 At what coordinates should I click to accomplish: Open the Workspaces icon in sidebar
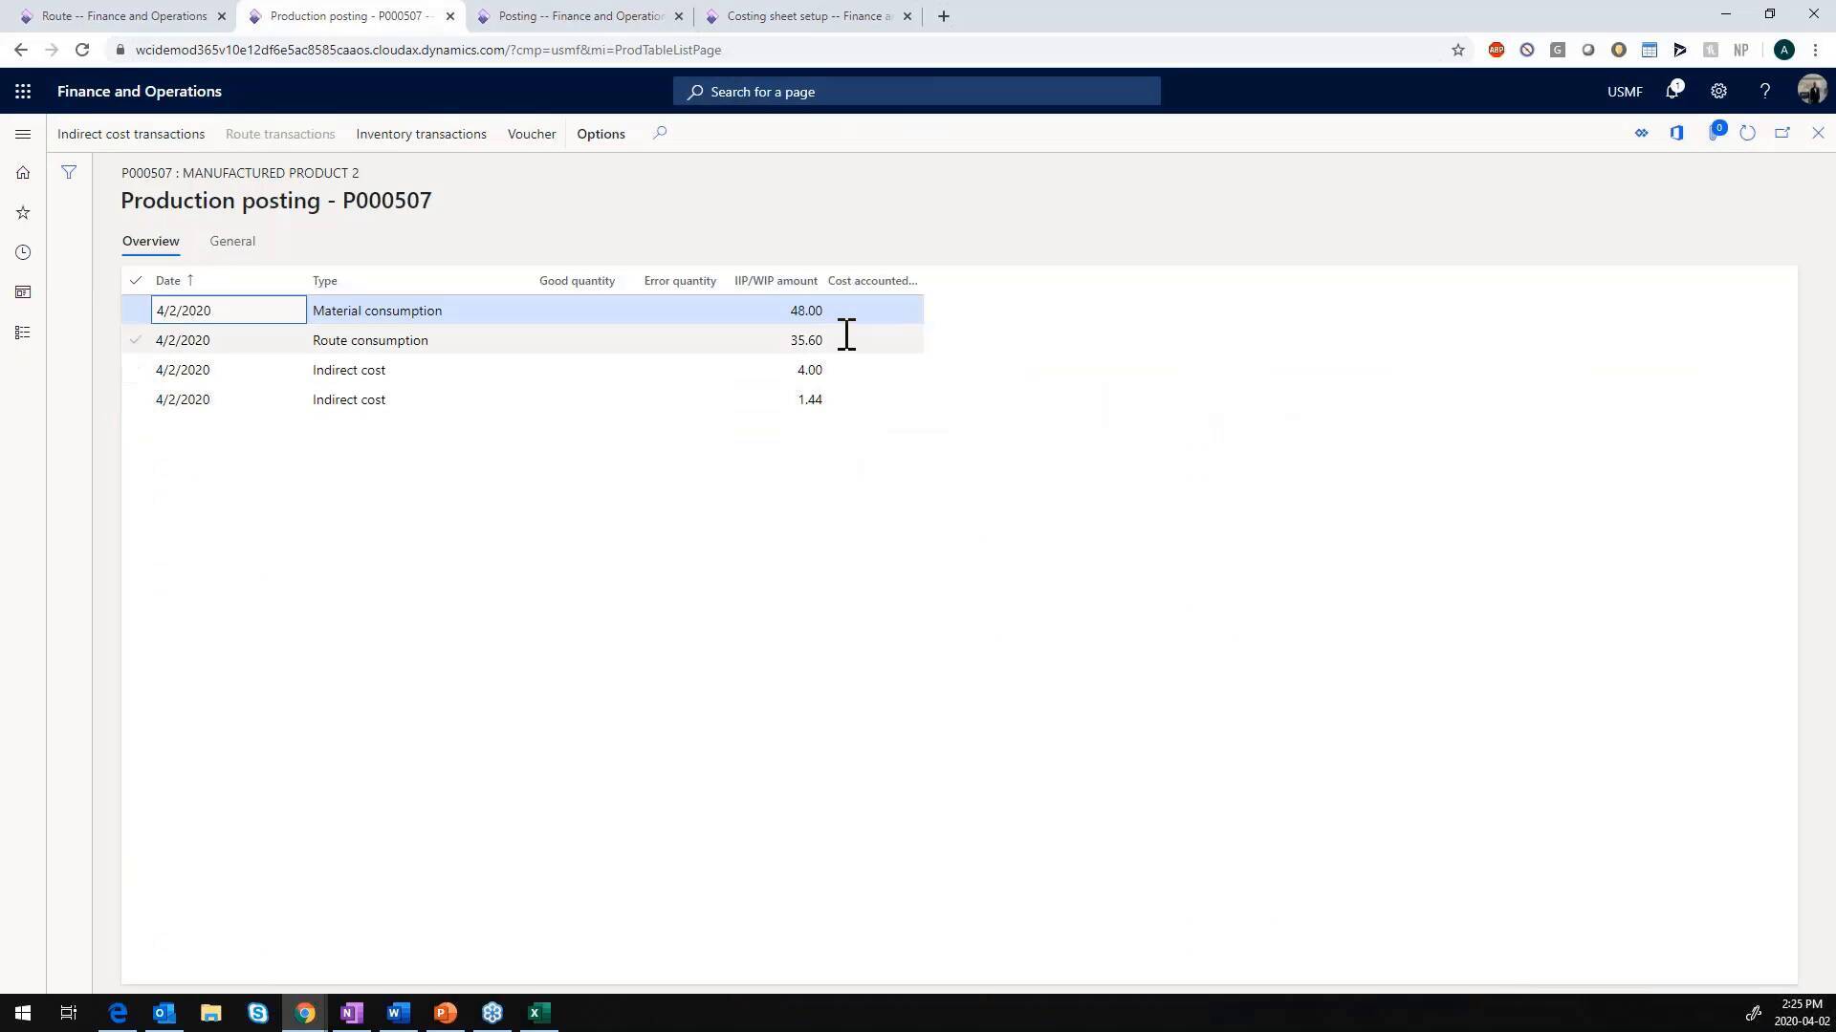23,291
